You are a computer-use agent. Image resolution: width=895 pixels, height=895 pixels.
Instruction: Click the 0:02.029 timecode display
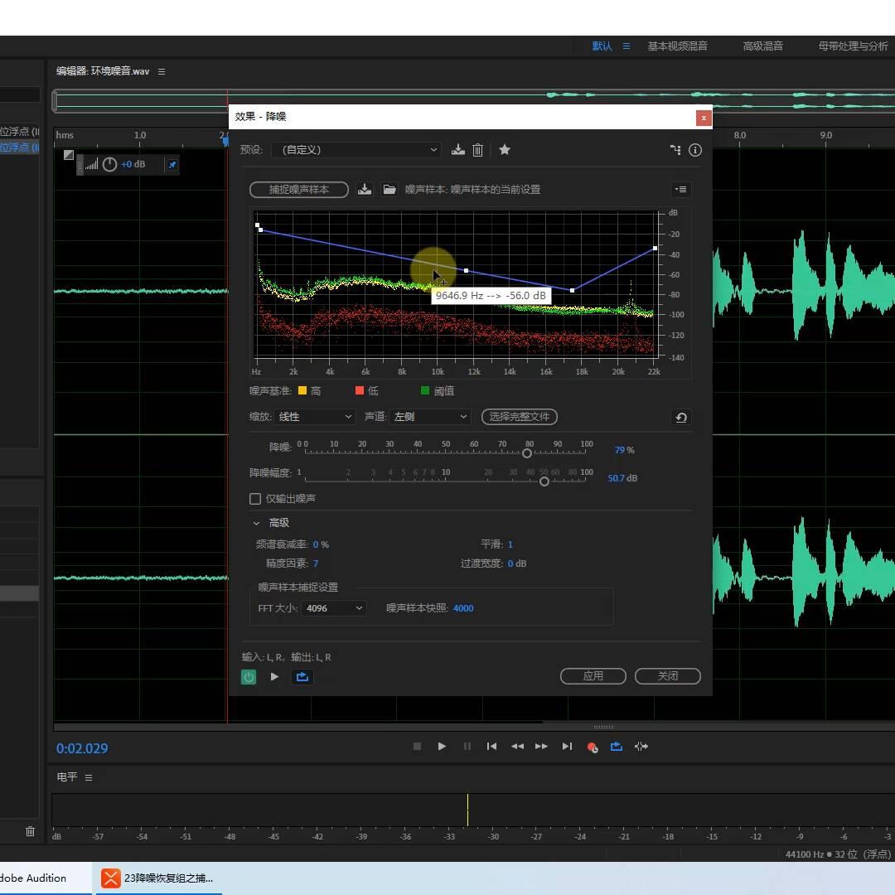pos(81,748)
